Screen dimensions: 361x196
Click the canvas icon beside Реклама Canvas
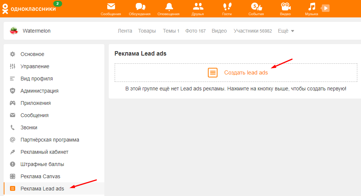point(13,176)
